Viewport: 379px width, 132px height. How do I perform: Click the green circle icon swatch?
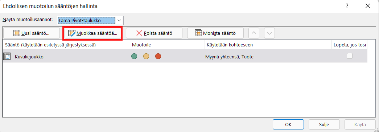(134, 56)
